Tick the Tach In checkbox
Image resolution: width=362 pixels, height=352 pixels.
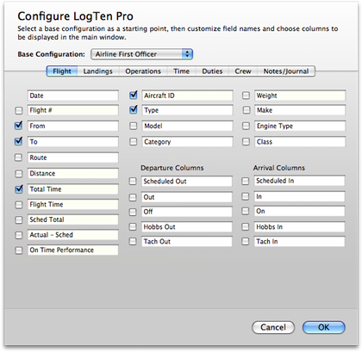point(246,242)
